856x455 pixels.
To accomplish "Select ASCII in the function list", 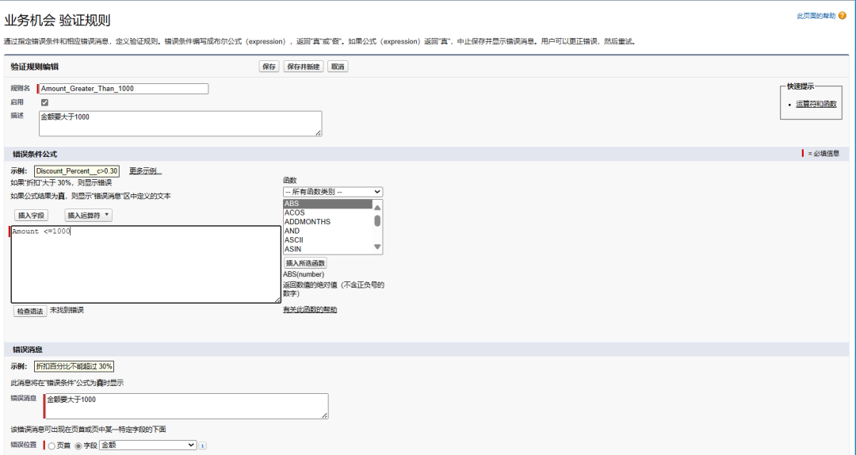I will tap(327, 240).
